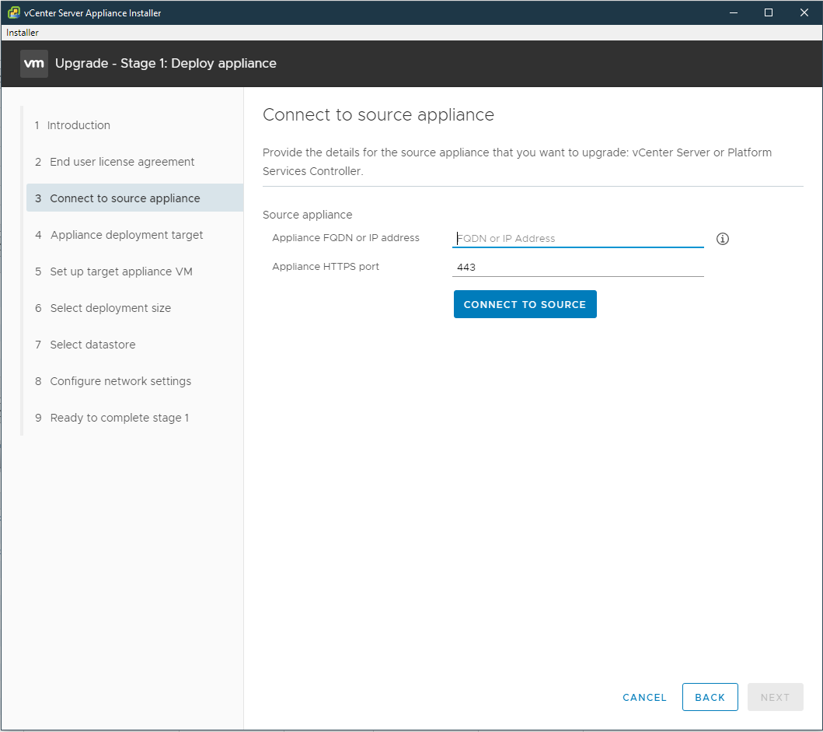Open the Ready to complete stage 1 step

point(118,417)
